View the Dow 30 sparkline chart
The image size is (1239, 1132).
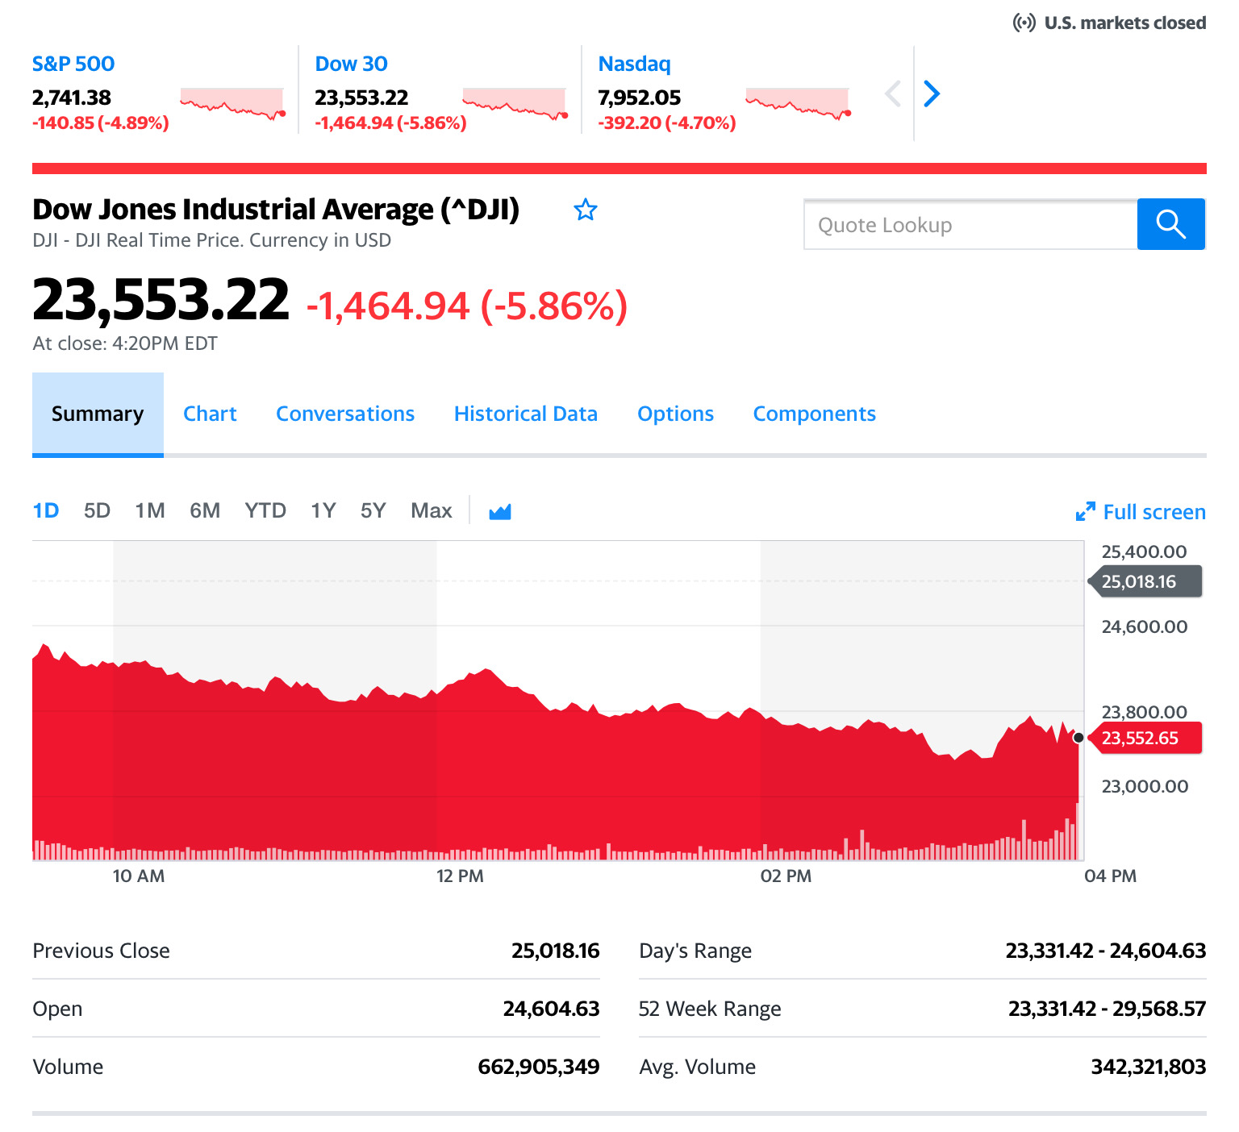tap(515, 104)
